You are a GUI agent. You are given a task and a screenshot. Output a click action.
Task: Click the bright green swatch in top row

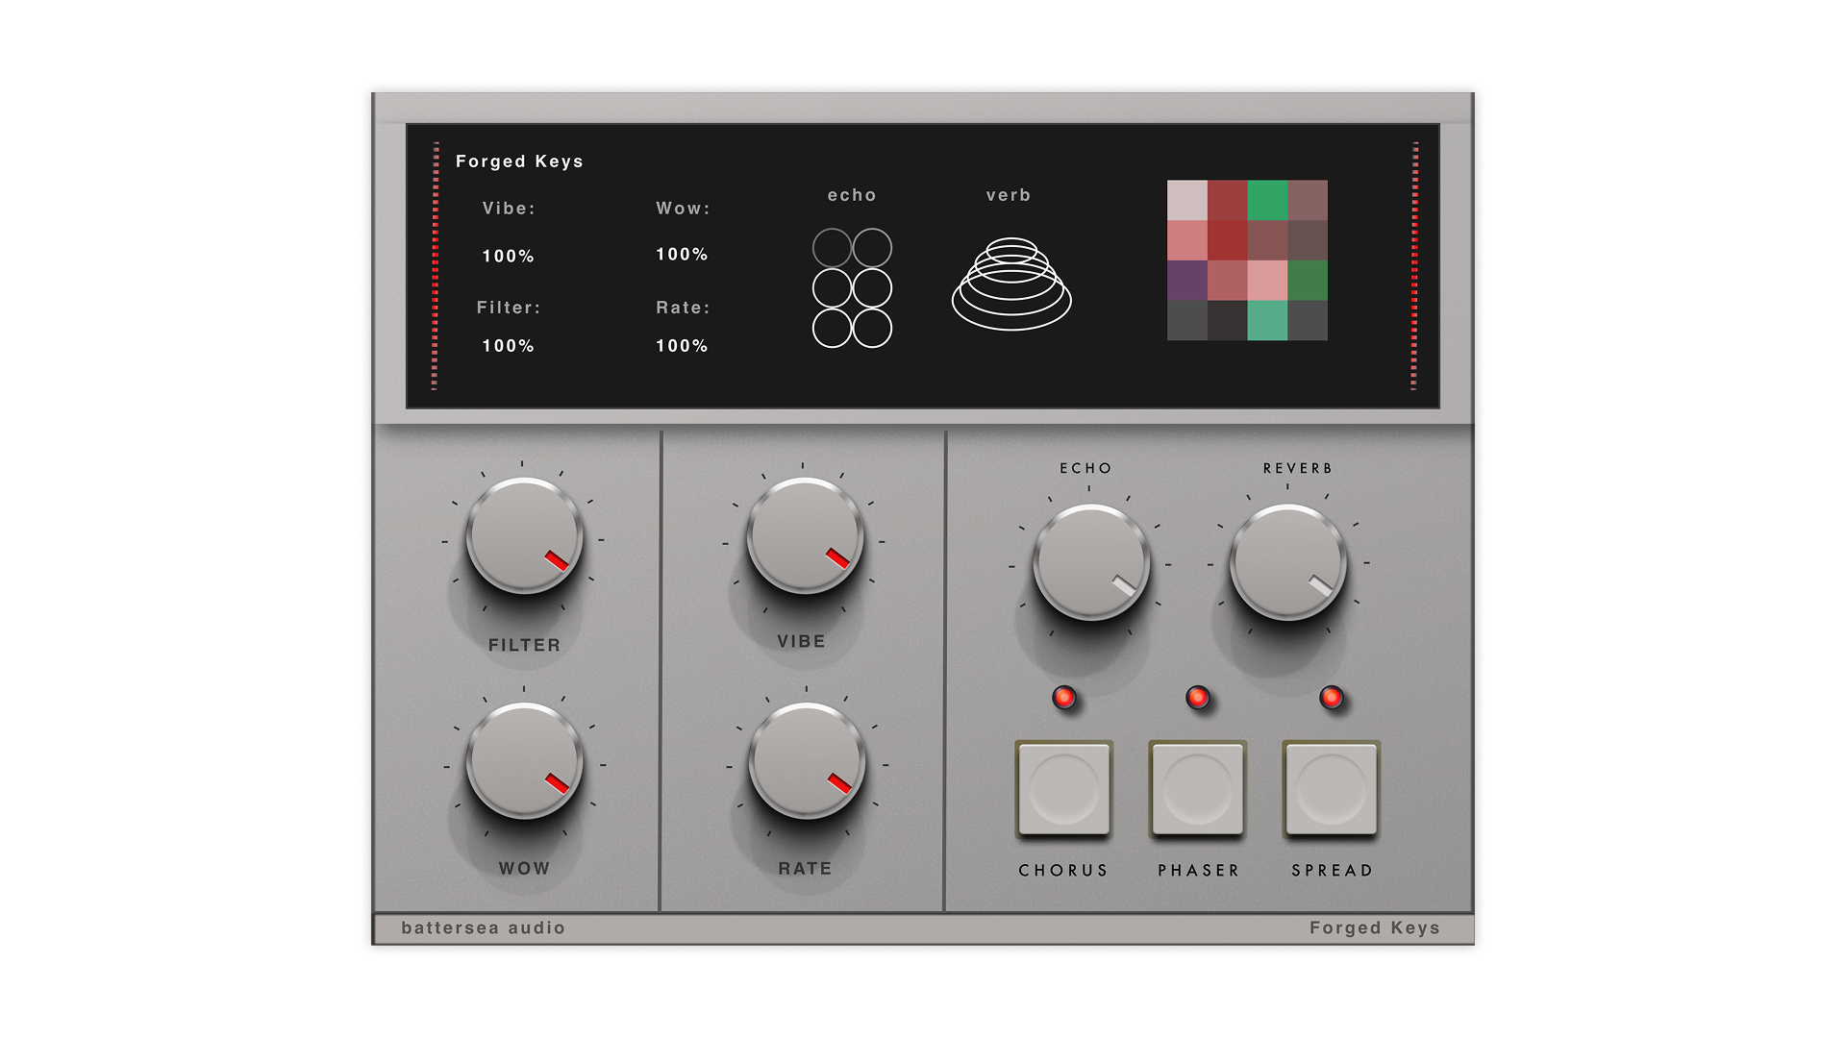1267,200
